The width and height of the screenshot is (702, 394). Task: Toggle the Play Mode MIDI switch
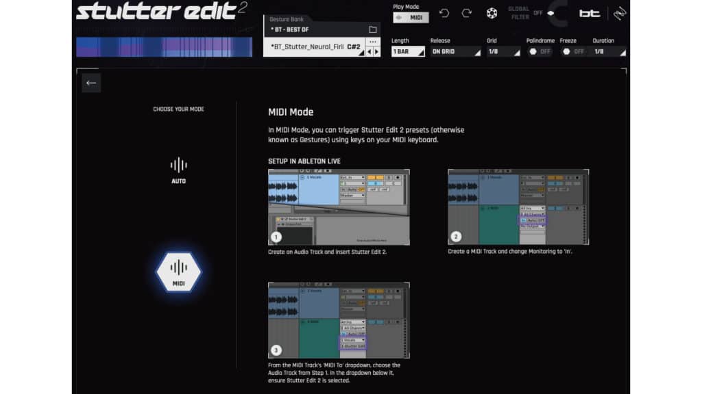coord(411,17)
